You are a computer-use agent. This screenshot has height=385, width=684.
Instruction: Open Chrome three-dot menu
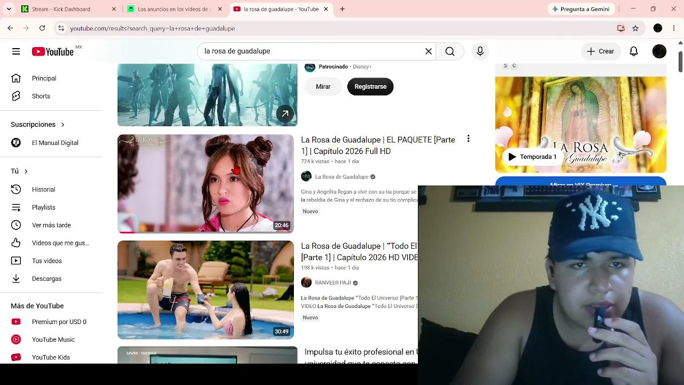673,28
